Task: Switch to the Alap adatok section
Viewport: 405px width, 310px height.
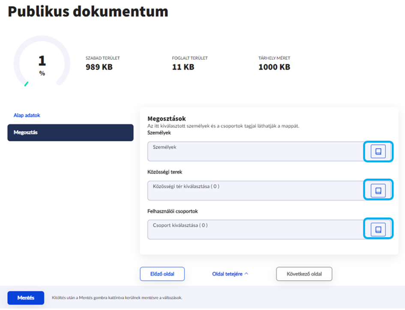Action: 27,116
